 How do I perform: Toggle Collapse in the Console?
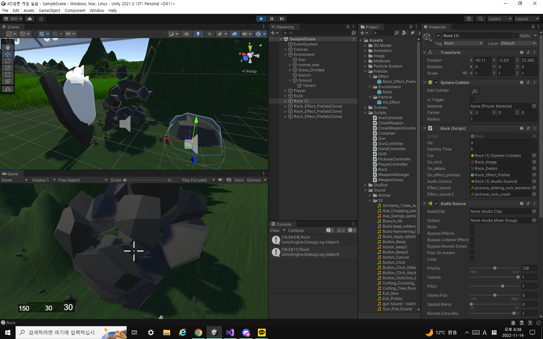click(x=296, y=230)
